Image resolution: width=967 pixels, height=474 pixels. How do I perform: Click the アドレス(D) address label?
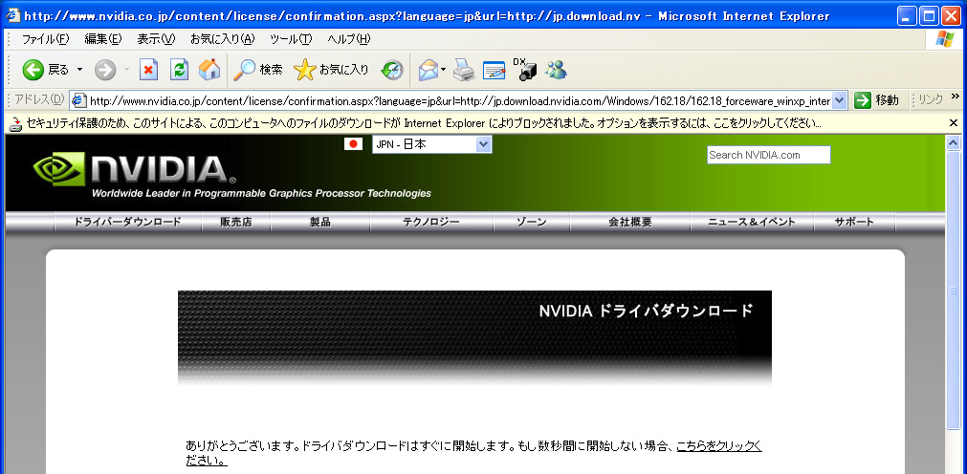tap(39, 99)
